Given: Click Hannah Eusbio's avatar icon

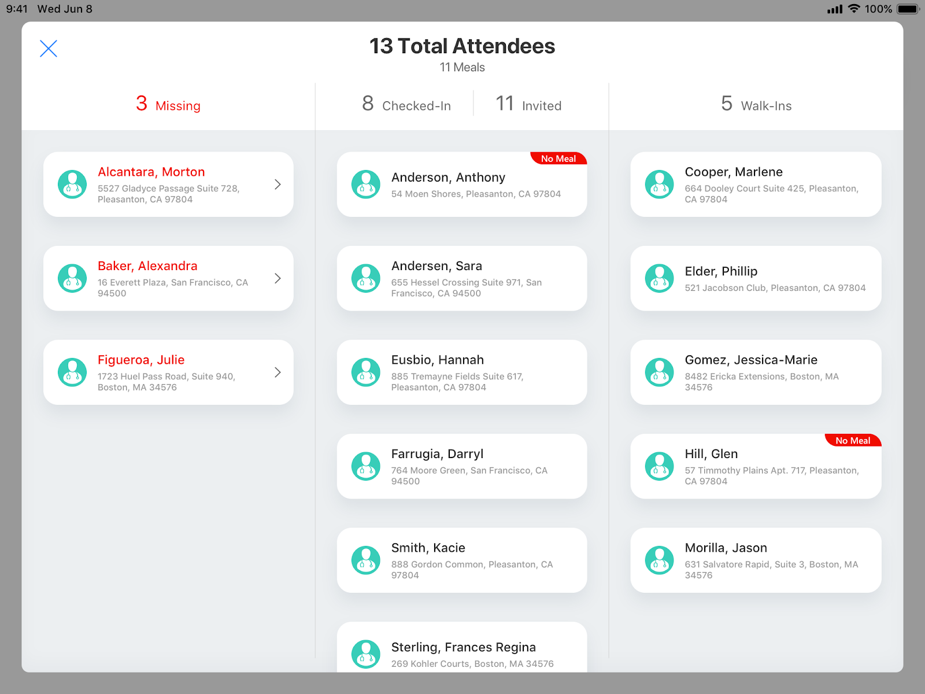Looking at the screenshot, I should (x=366, y=372).
